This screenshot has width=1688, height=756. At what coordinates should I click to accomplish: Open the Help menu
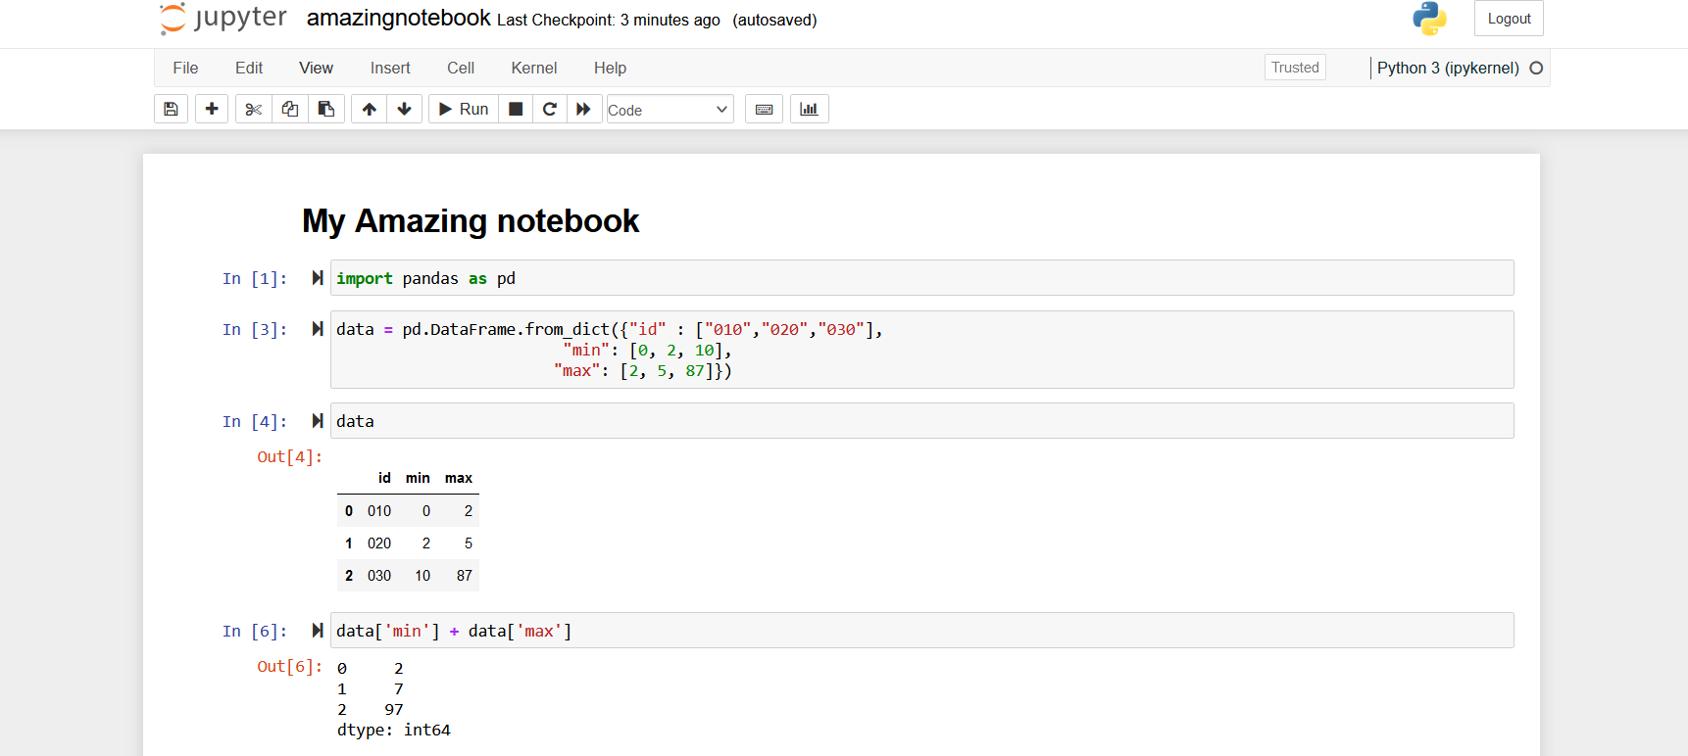point(610,68)
